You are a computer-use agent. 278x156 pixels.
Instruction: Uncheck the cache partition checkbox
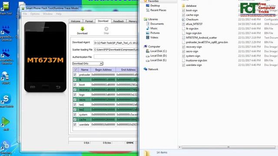75,120
